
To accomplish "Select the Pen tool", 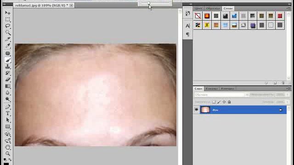I will pos(8,107).
